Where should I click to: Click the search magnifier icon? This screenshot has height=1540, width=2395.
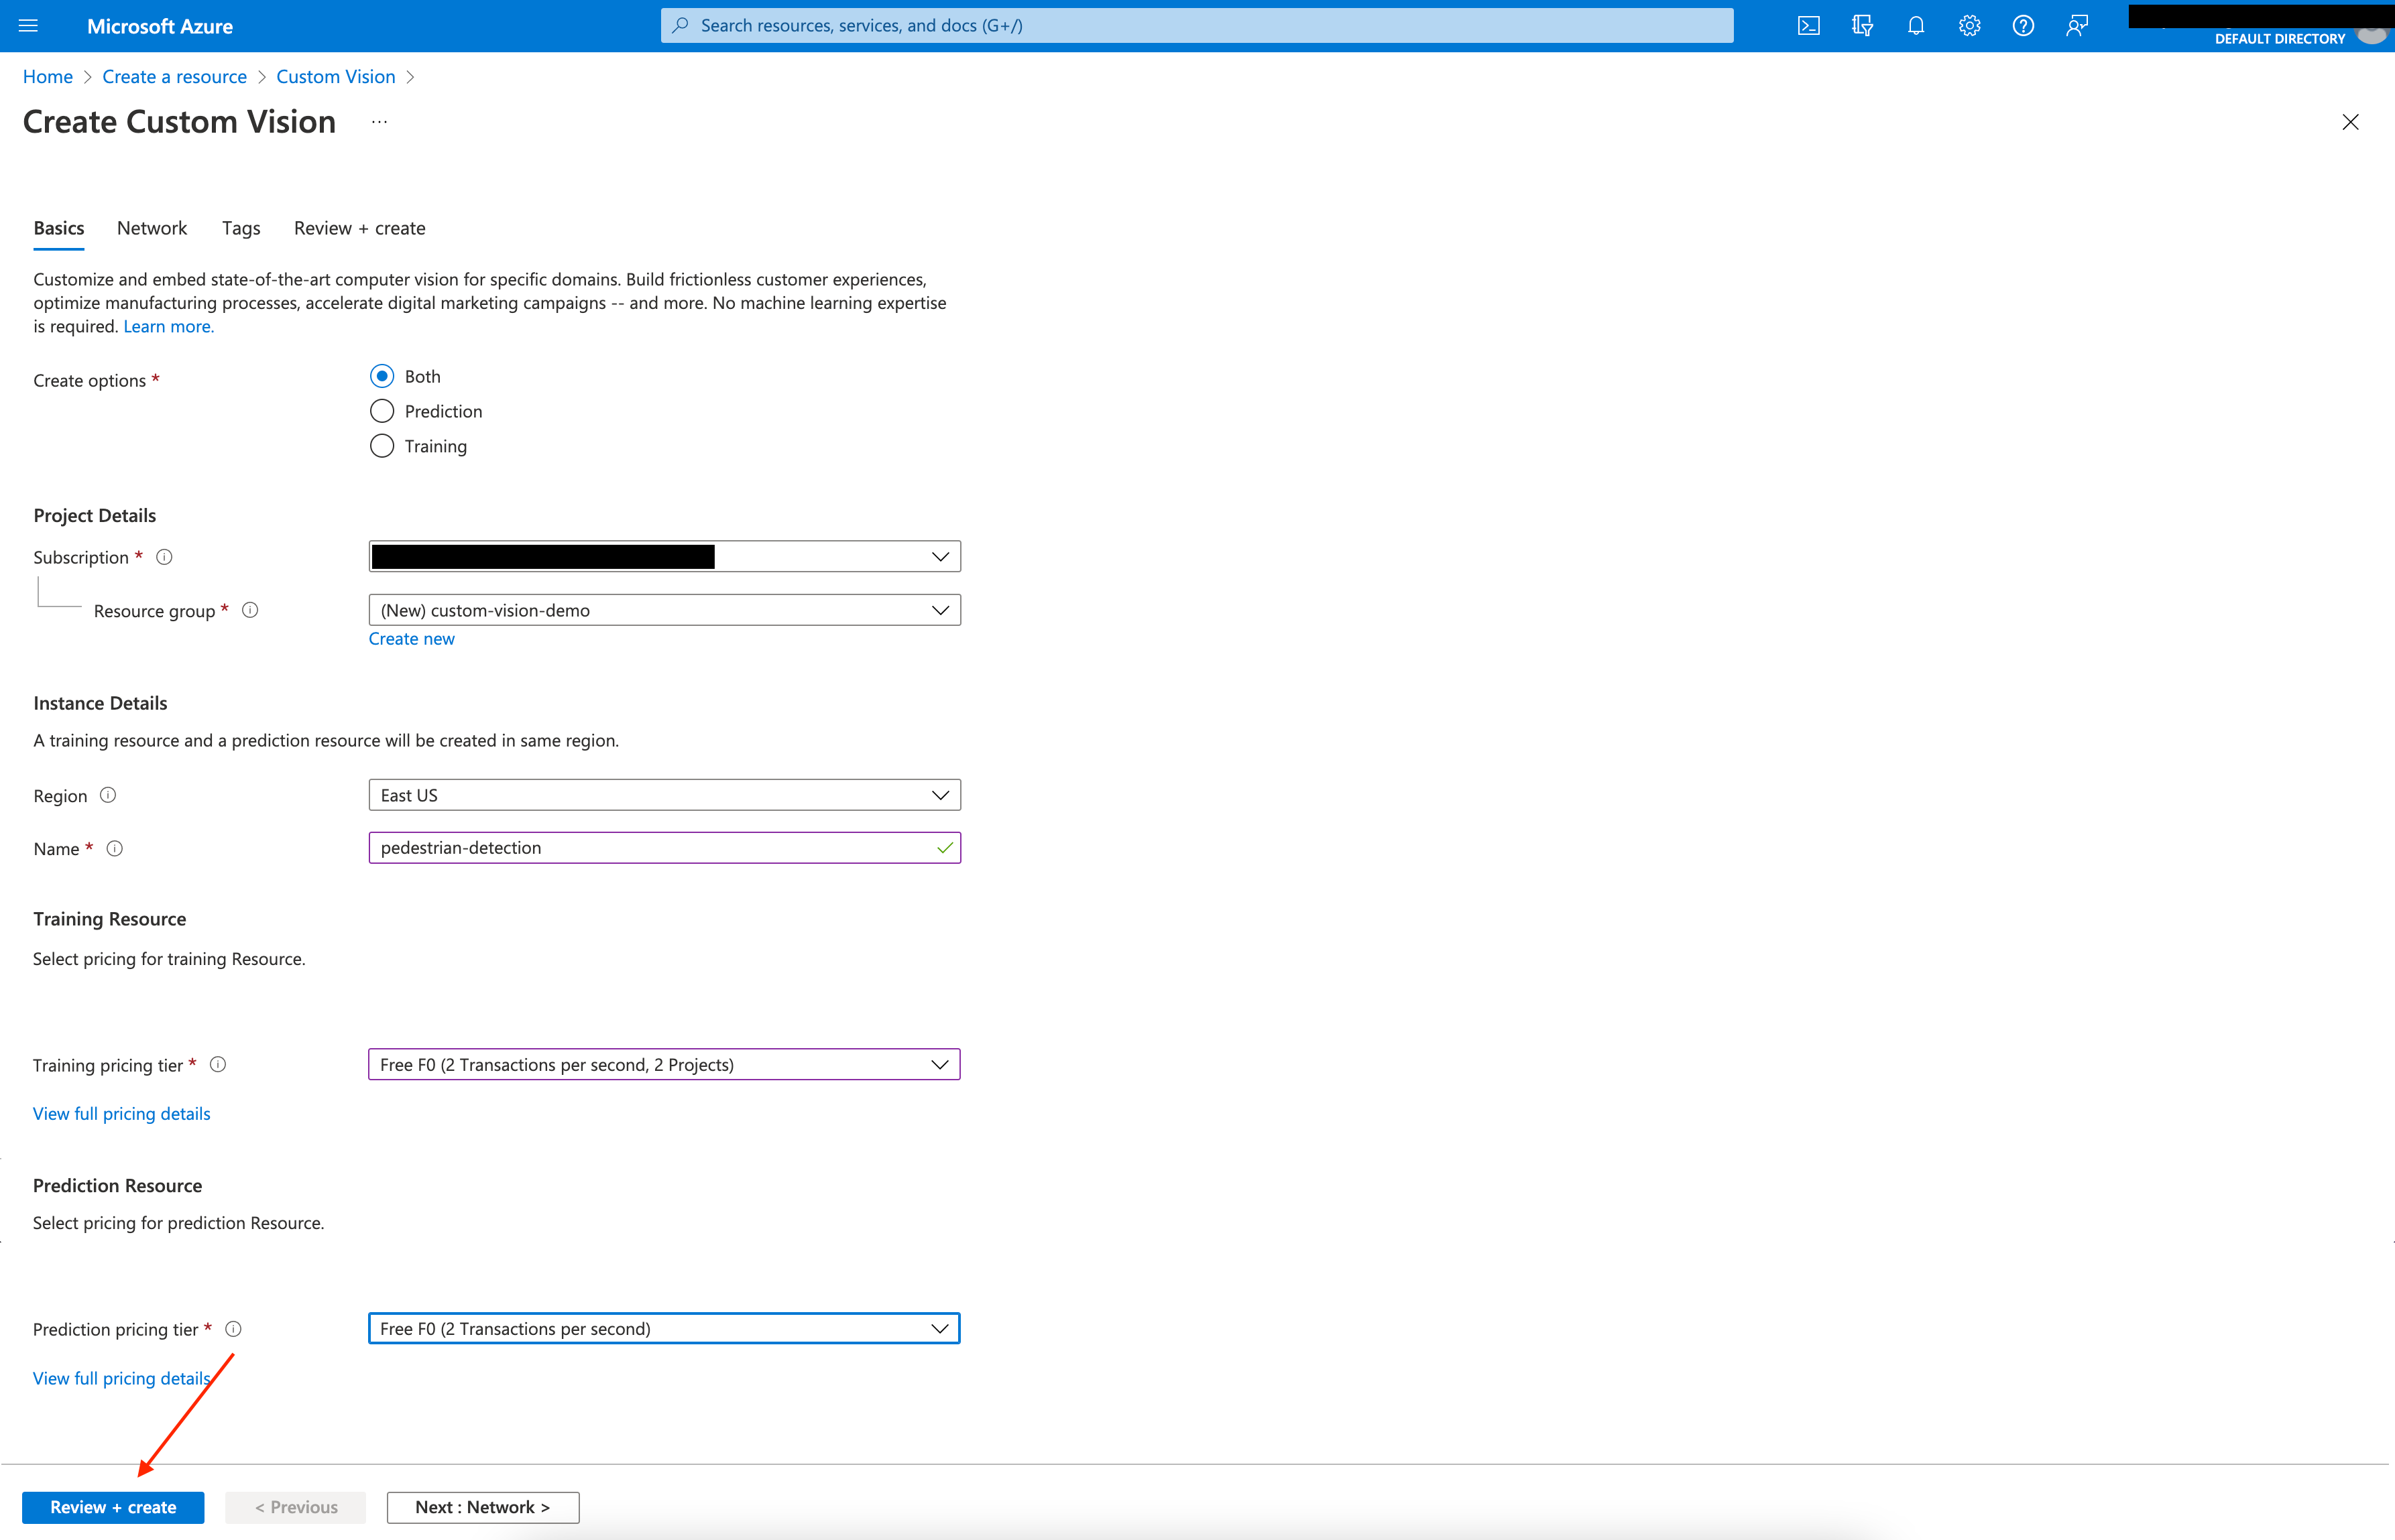pos(681,25)
